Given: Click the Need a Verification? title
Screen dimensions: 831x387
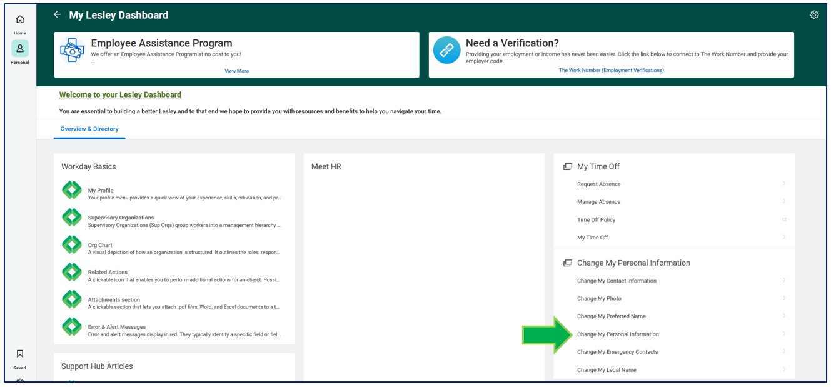Looking at the screenshot, I should tap(512, 43).
